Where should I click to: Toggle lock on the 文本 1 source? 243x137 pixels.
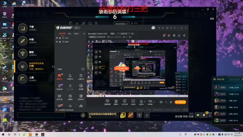tap(60, 38)
